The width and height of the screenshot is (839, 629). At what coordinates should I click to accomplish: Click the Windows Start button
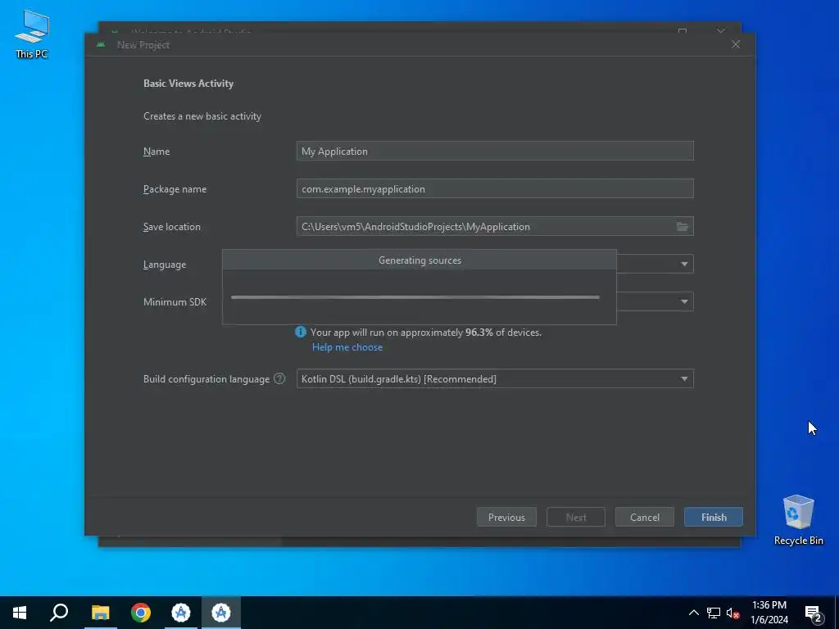tap(20, 613)
